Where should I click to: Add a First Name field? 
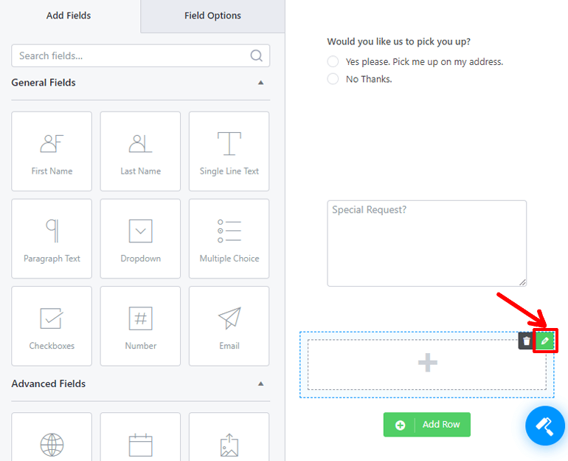click(52, 151)
